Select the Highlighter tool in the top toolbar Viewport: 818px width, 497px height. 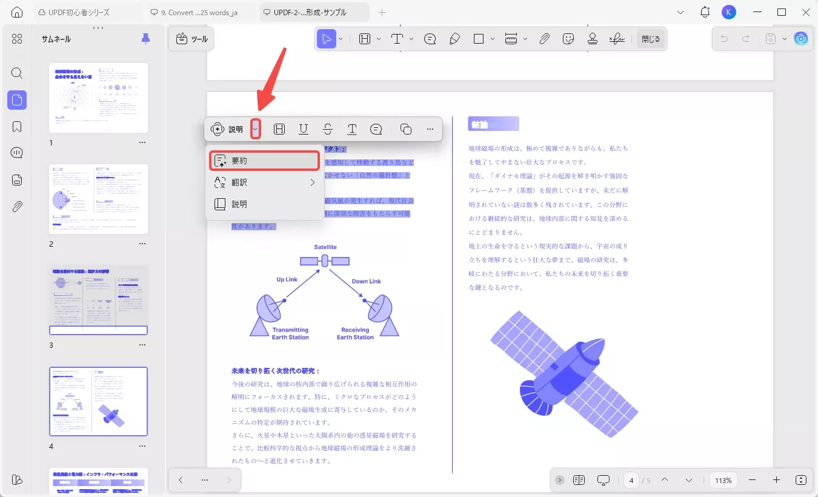(x=455, y=38)
